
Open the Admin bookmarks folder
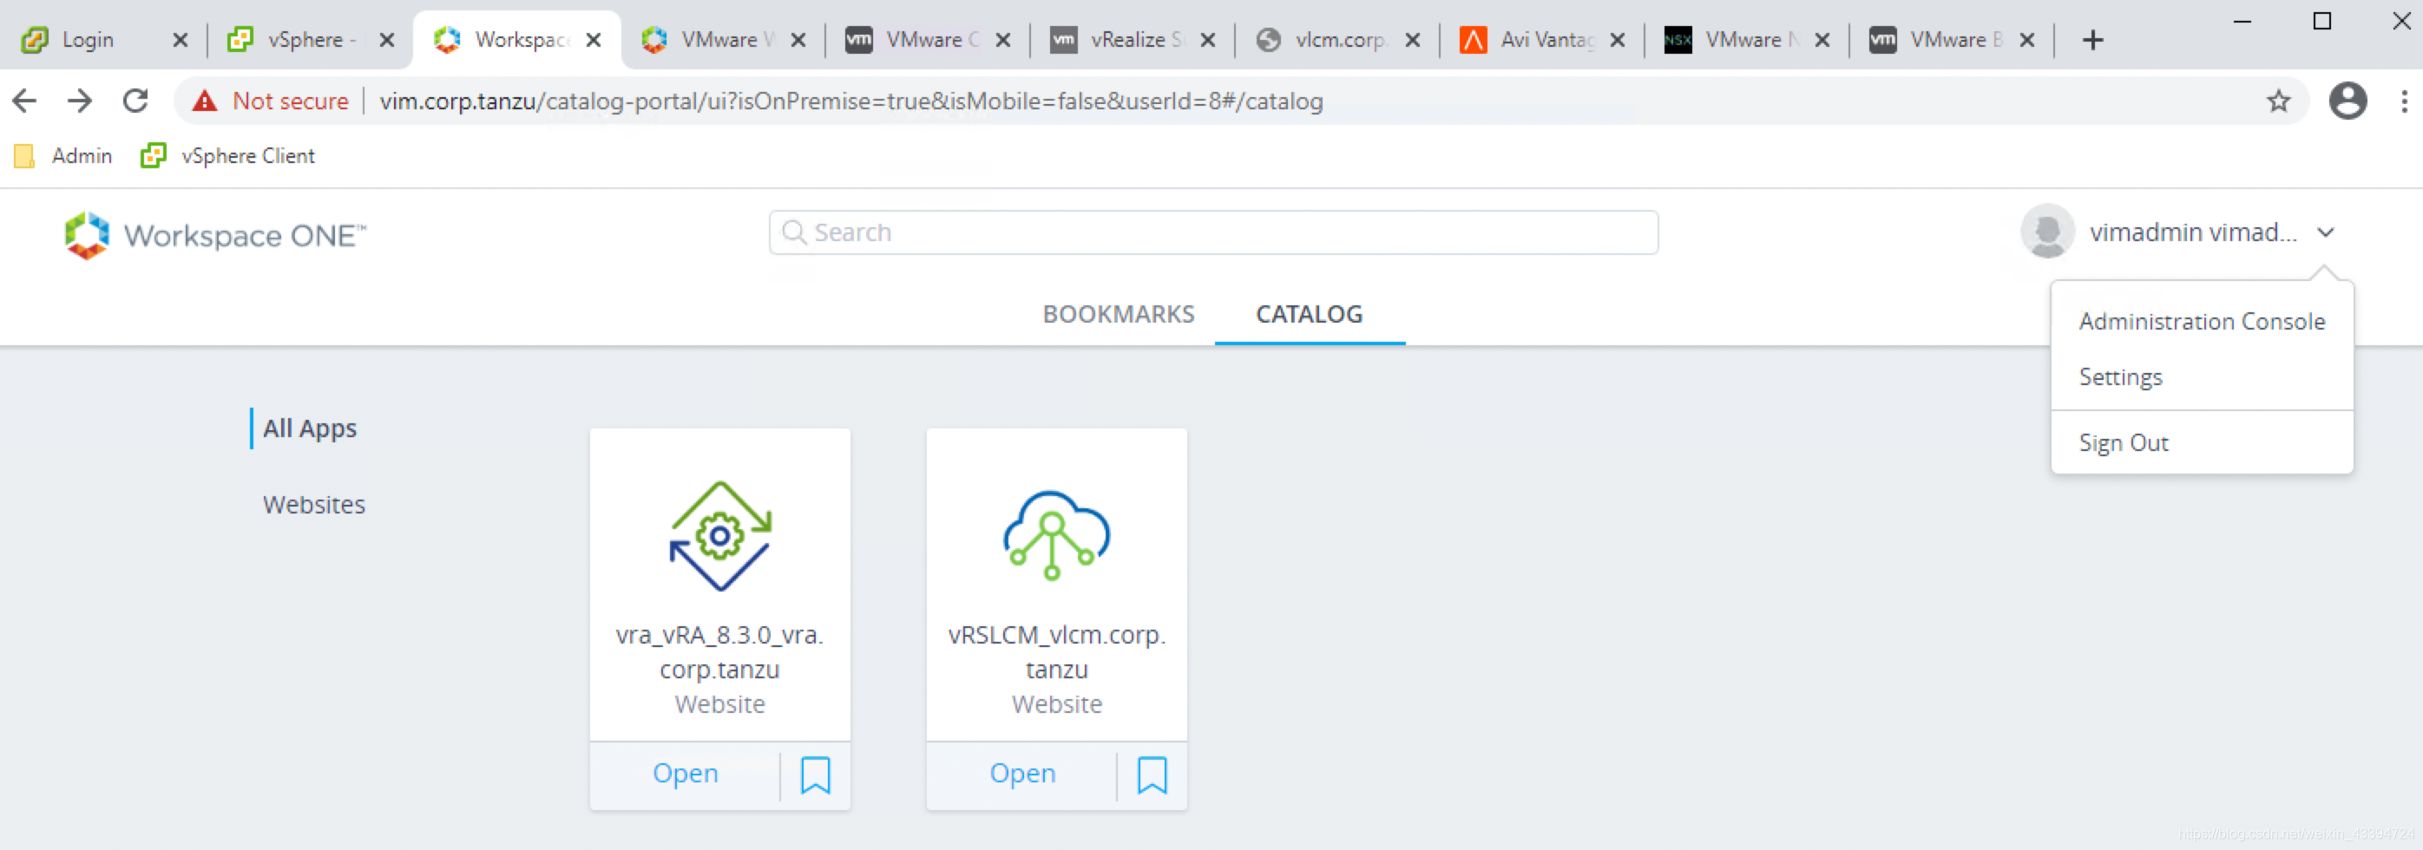click(x=64, y=155)
